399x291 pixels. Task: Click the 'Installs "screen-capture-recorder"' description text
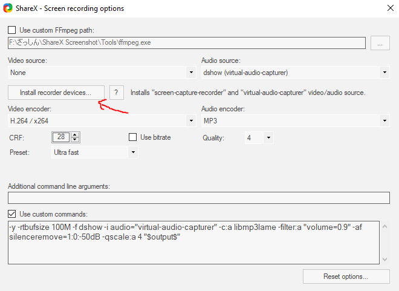[x=248, y=93]
